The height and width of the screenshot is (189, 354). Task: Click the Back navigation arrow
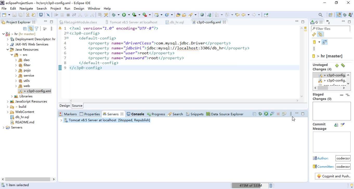[243, 15]
